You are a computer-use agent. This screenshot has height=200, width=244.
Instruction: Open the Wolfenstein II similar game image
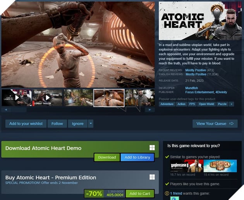187,166
